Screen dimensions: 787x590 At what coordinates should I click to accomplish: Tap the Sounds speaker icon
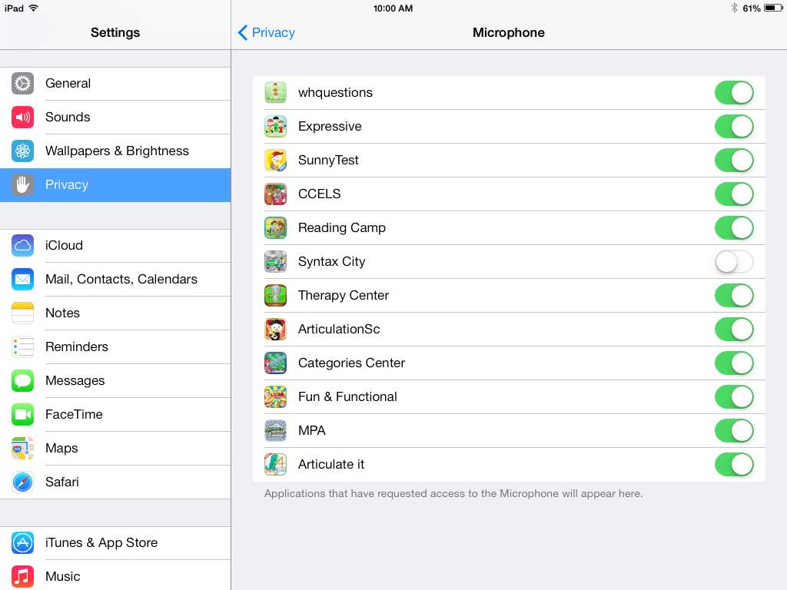22,118
